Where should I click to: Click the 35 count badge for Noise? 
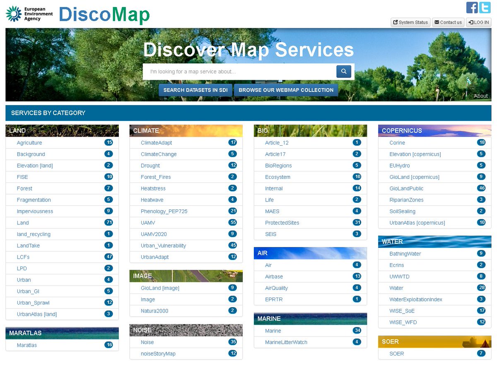coord(233,342)
